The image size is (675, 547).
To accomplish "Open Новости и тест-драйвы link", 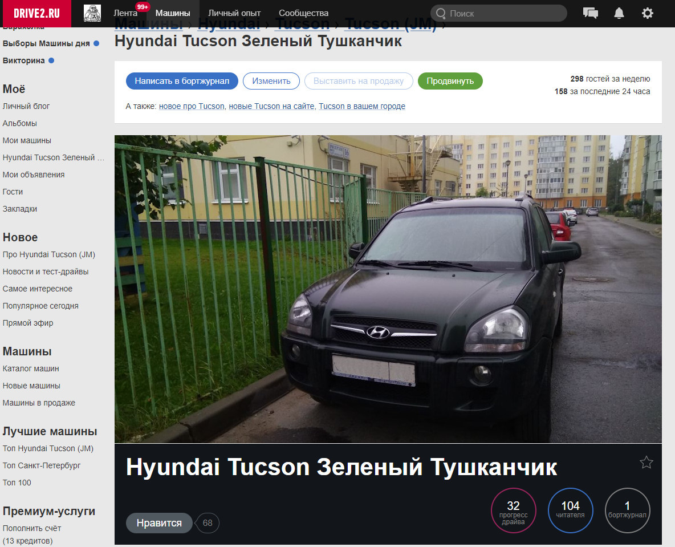I will click(46, 272).
